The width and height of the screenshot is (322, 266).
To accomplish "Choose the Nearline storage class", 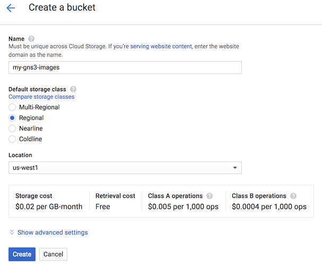I will tap(13, 128).
